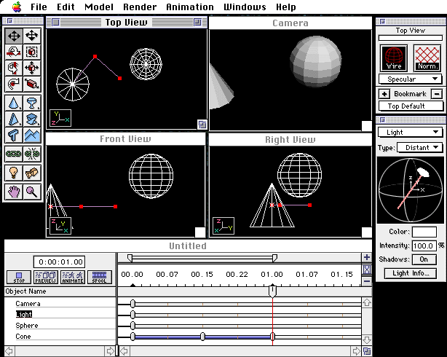
Task: Toggle Shadows On button
Action: [423, 259]
